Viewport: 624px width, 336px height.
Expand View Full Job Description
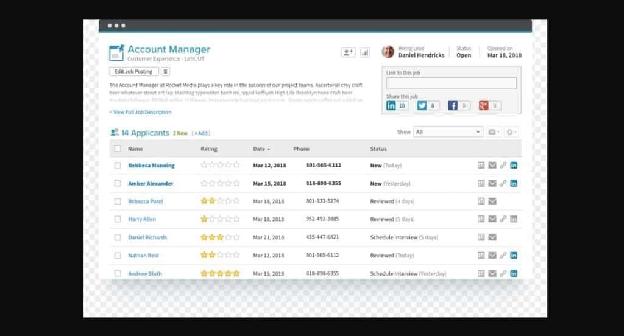(141, 112)
